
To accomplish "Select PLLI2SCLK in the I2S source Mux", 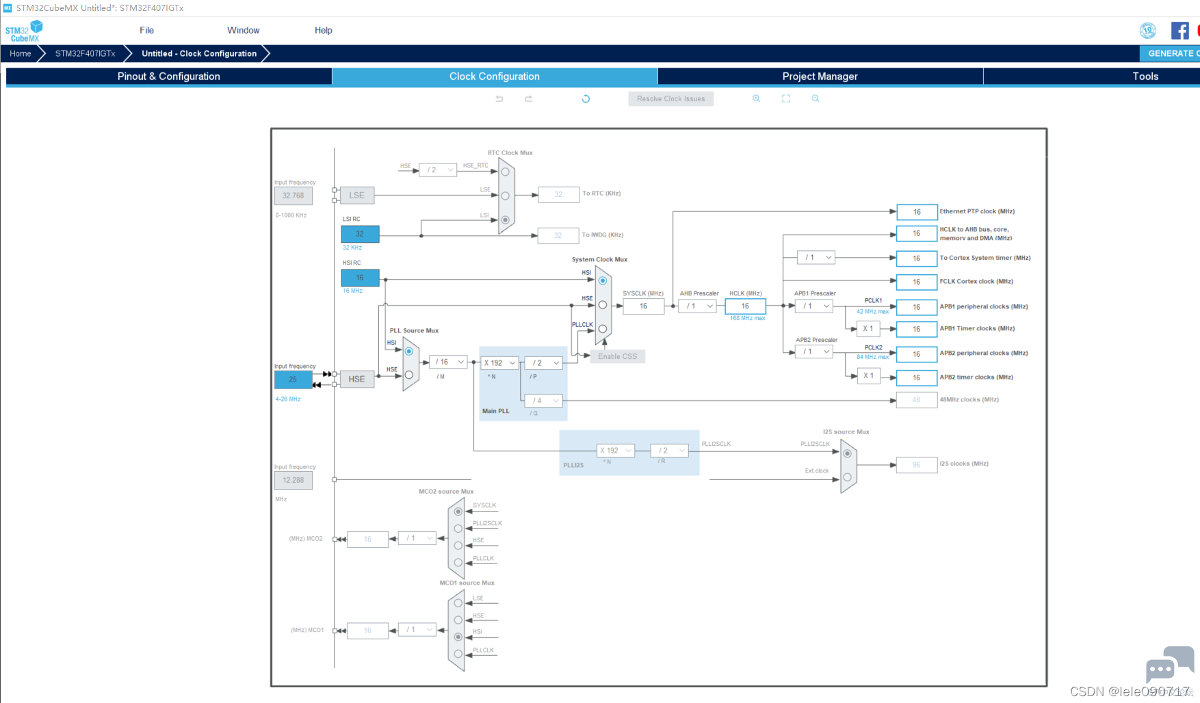I will [847, 453].
